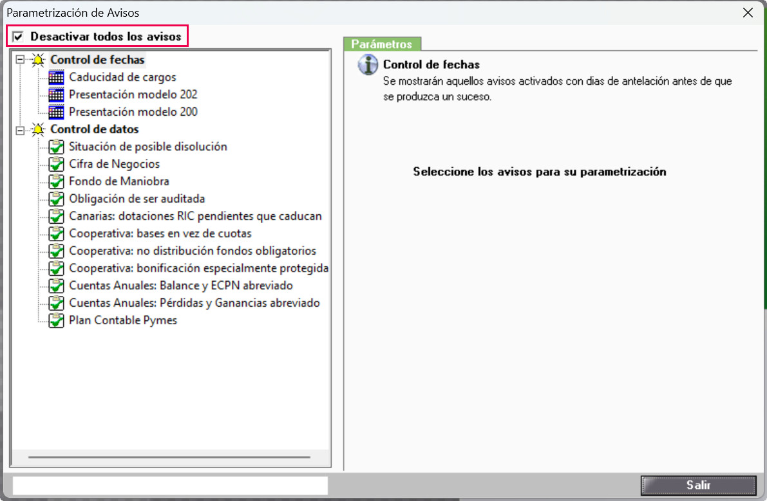Select Presentación modelo 202 entry

click(133, 95)
